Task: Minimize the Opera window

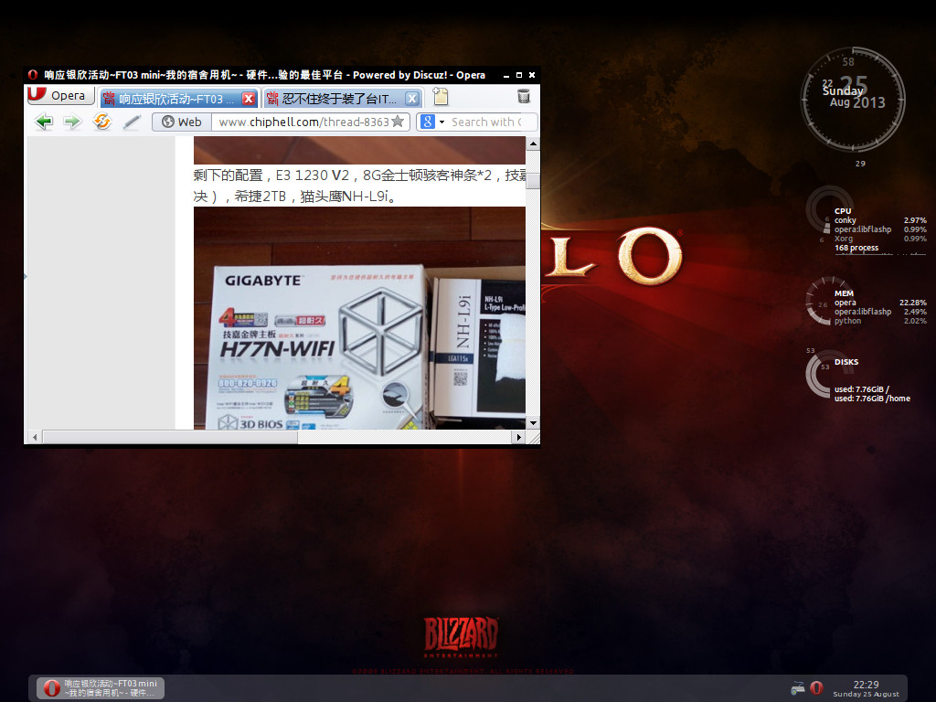Action: (506, 75)
